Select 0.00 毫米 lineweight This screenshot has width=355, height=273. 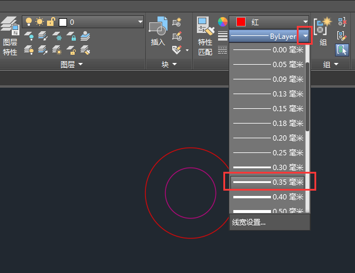(267, 50)
